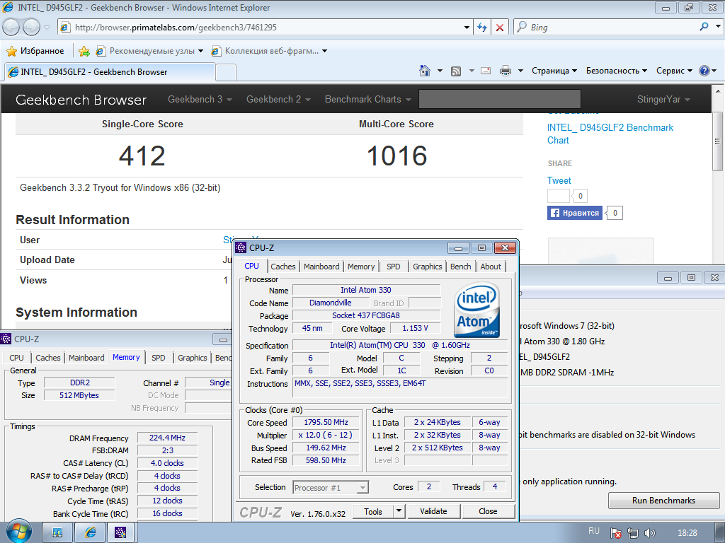Click the volume speaker tray icon

point(650,533)
